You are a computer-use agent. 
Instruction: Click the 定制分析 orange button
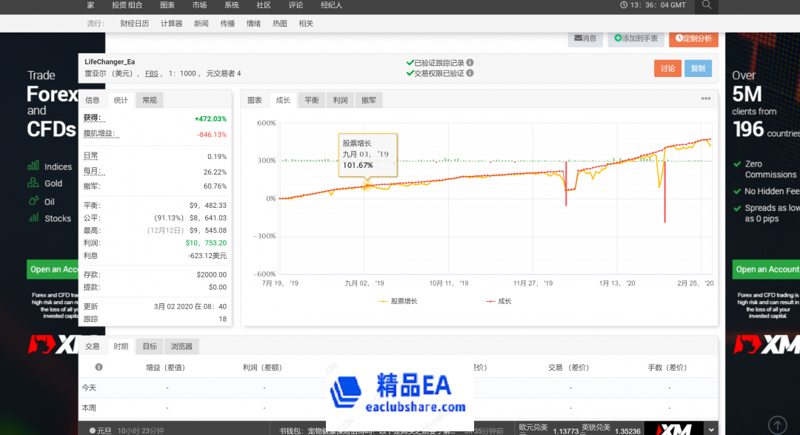[693, 38]
